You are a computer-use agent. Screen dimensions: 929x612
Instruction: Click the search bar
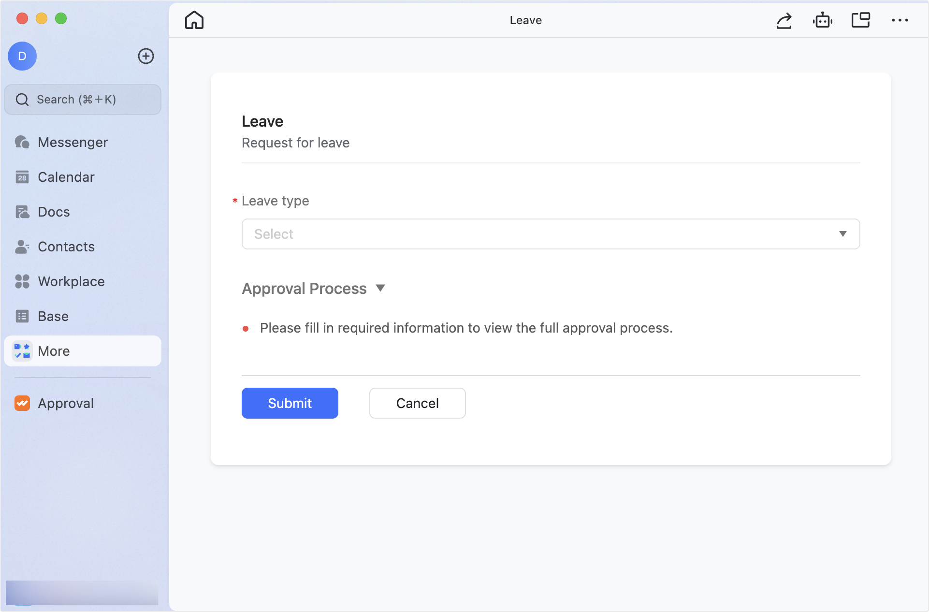pos(83,99)
